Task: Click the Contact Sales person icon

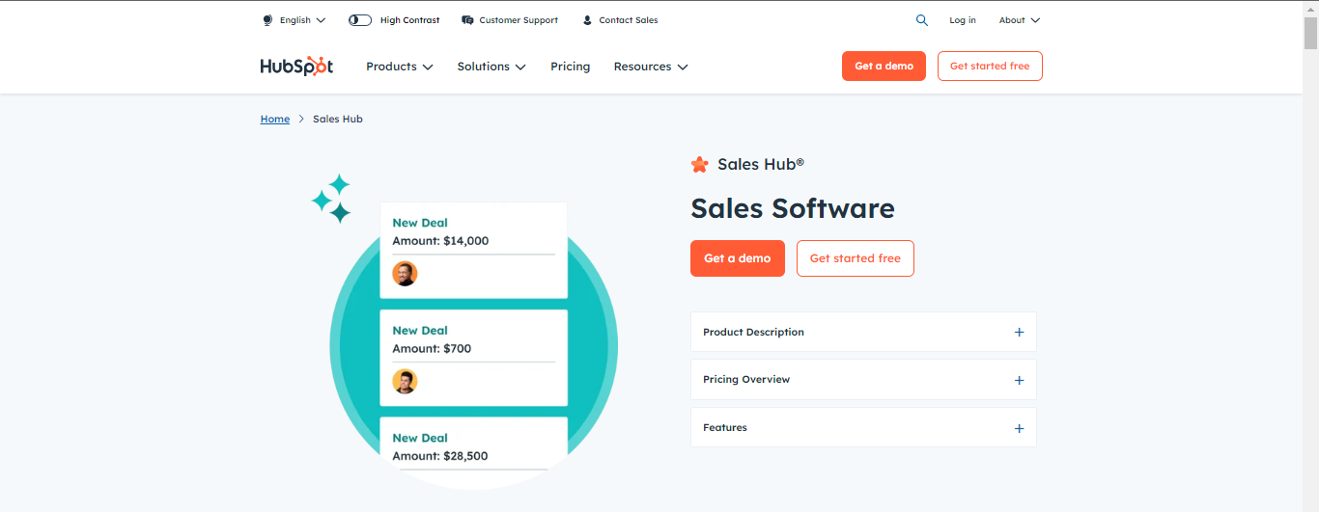Action: [x=587, y=20]
